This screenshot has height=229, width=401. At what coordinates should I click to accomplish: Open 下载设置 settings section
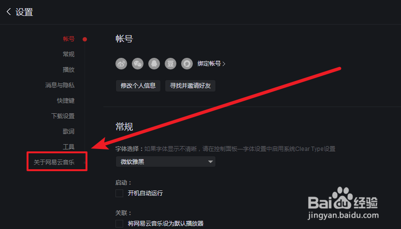63,116
